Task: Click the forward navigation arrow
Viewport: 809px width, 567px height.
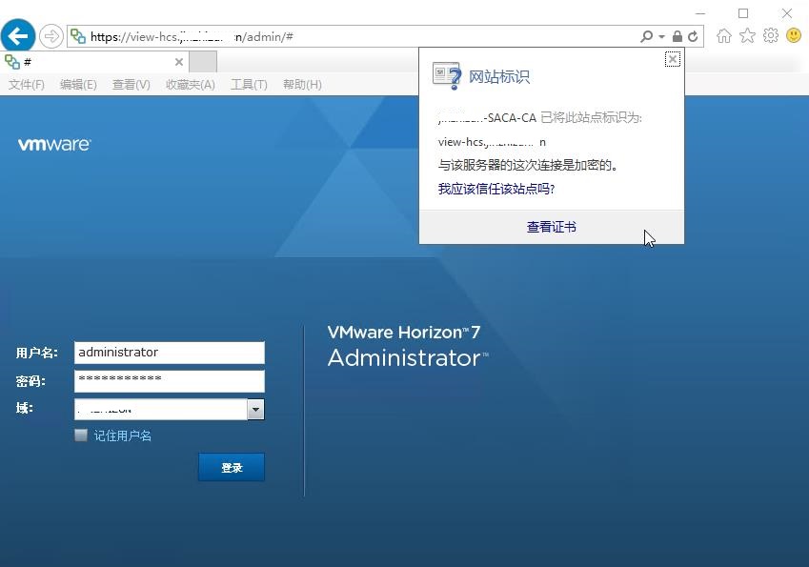Action: [x=51, y=35]
